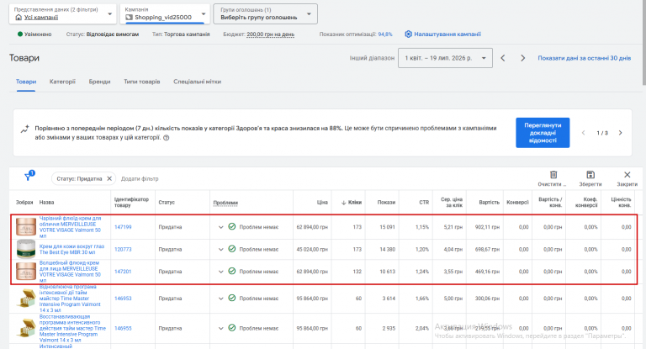Sort by the Кліки column header

pyautogui.click(x=352, y=203)
